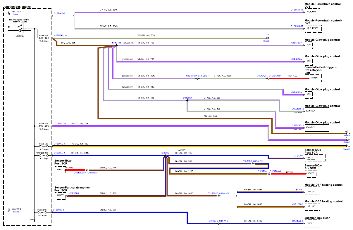Select connector label C1BB01P-1
Screen dimensions: 353x230
(x=59, y=13)
